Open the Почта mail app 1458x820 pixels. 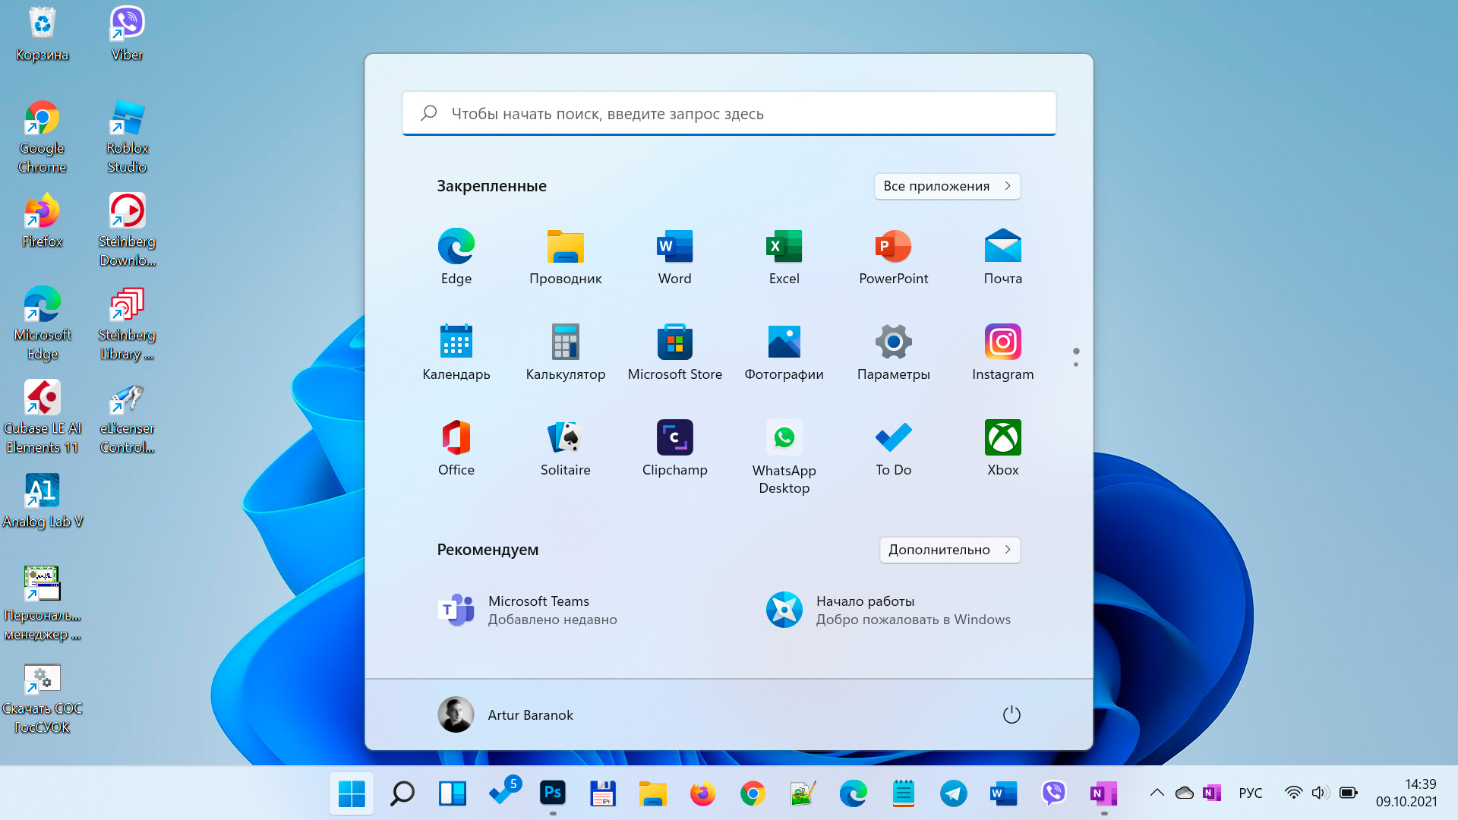[x=1003, y=257]
